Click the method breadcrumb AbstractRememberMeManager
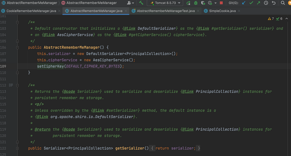This screenshot has height=156, width=291. (89, 3)
